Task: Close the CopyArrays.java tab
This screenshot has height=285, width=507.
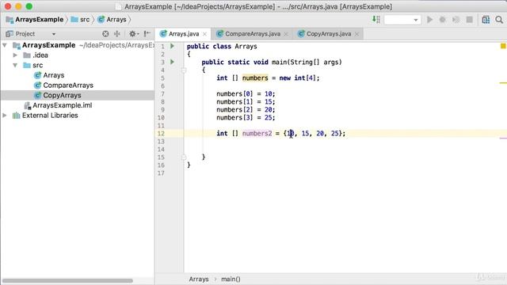Action: coord(356,34)
